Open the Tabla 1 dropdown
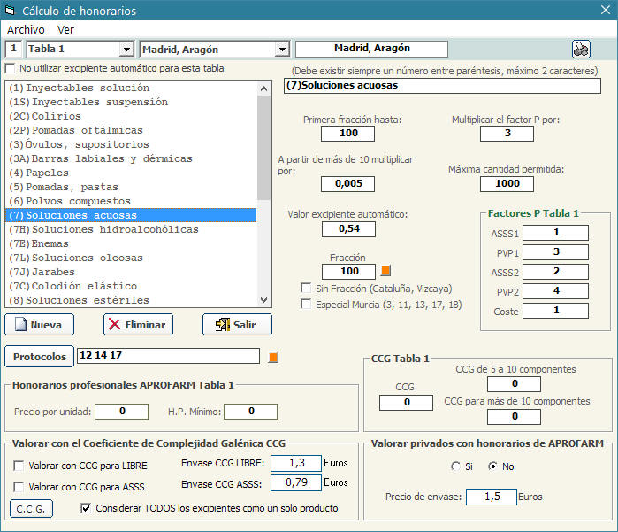 click(126, 50)
